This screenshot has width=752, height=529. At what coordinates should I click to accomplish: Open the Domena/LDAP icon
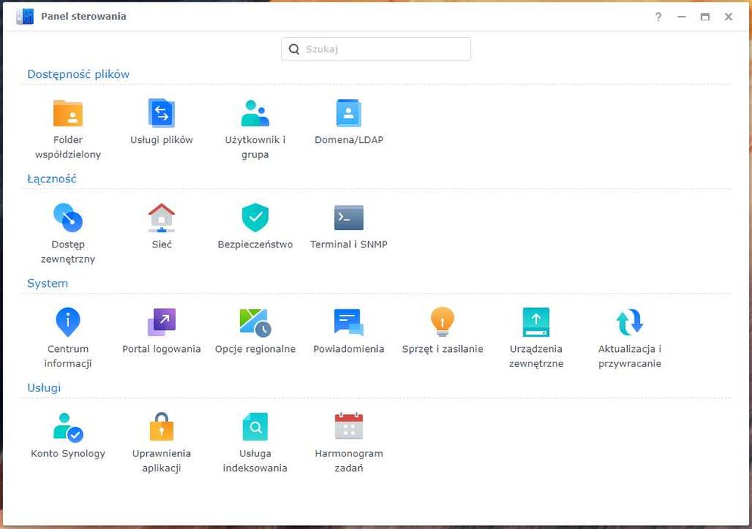tap(348, 114)
